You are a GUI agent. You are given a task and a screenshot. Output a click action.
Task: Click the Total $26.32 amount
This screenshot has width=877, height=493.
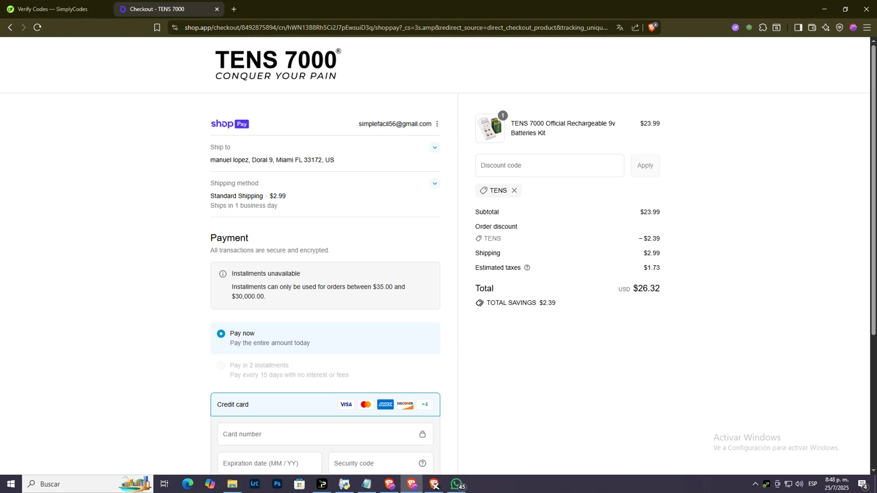[646, 289]
